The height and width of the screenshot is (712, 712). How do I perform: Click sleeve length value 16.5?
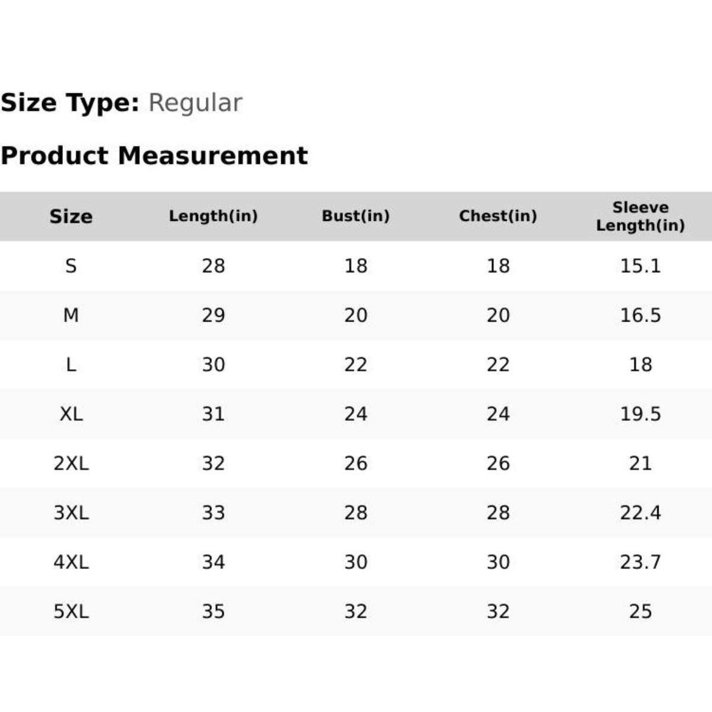coord(640,315)
